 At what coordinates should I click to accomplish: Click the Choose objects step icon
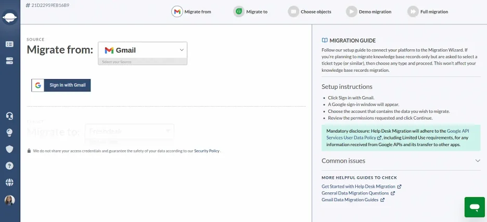293,12
